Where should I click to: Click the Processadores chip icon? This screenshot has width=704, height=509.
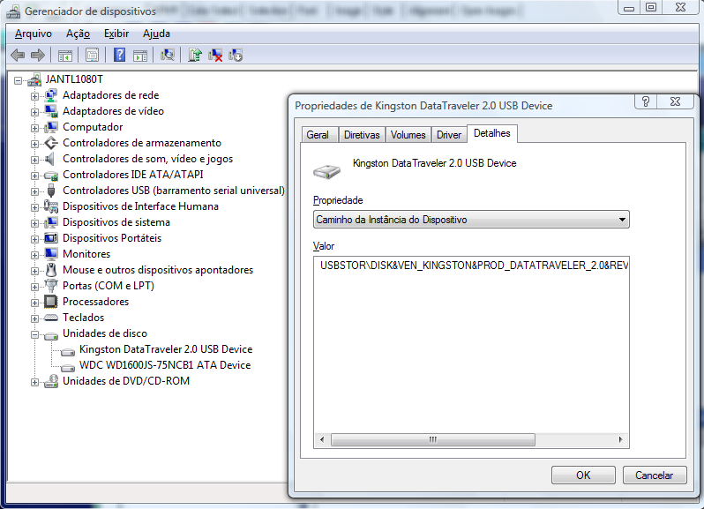tap(51, 302)
